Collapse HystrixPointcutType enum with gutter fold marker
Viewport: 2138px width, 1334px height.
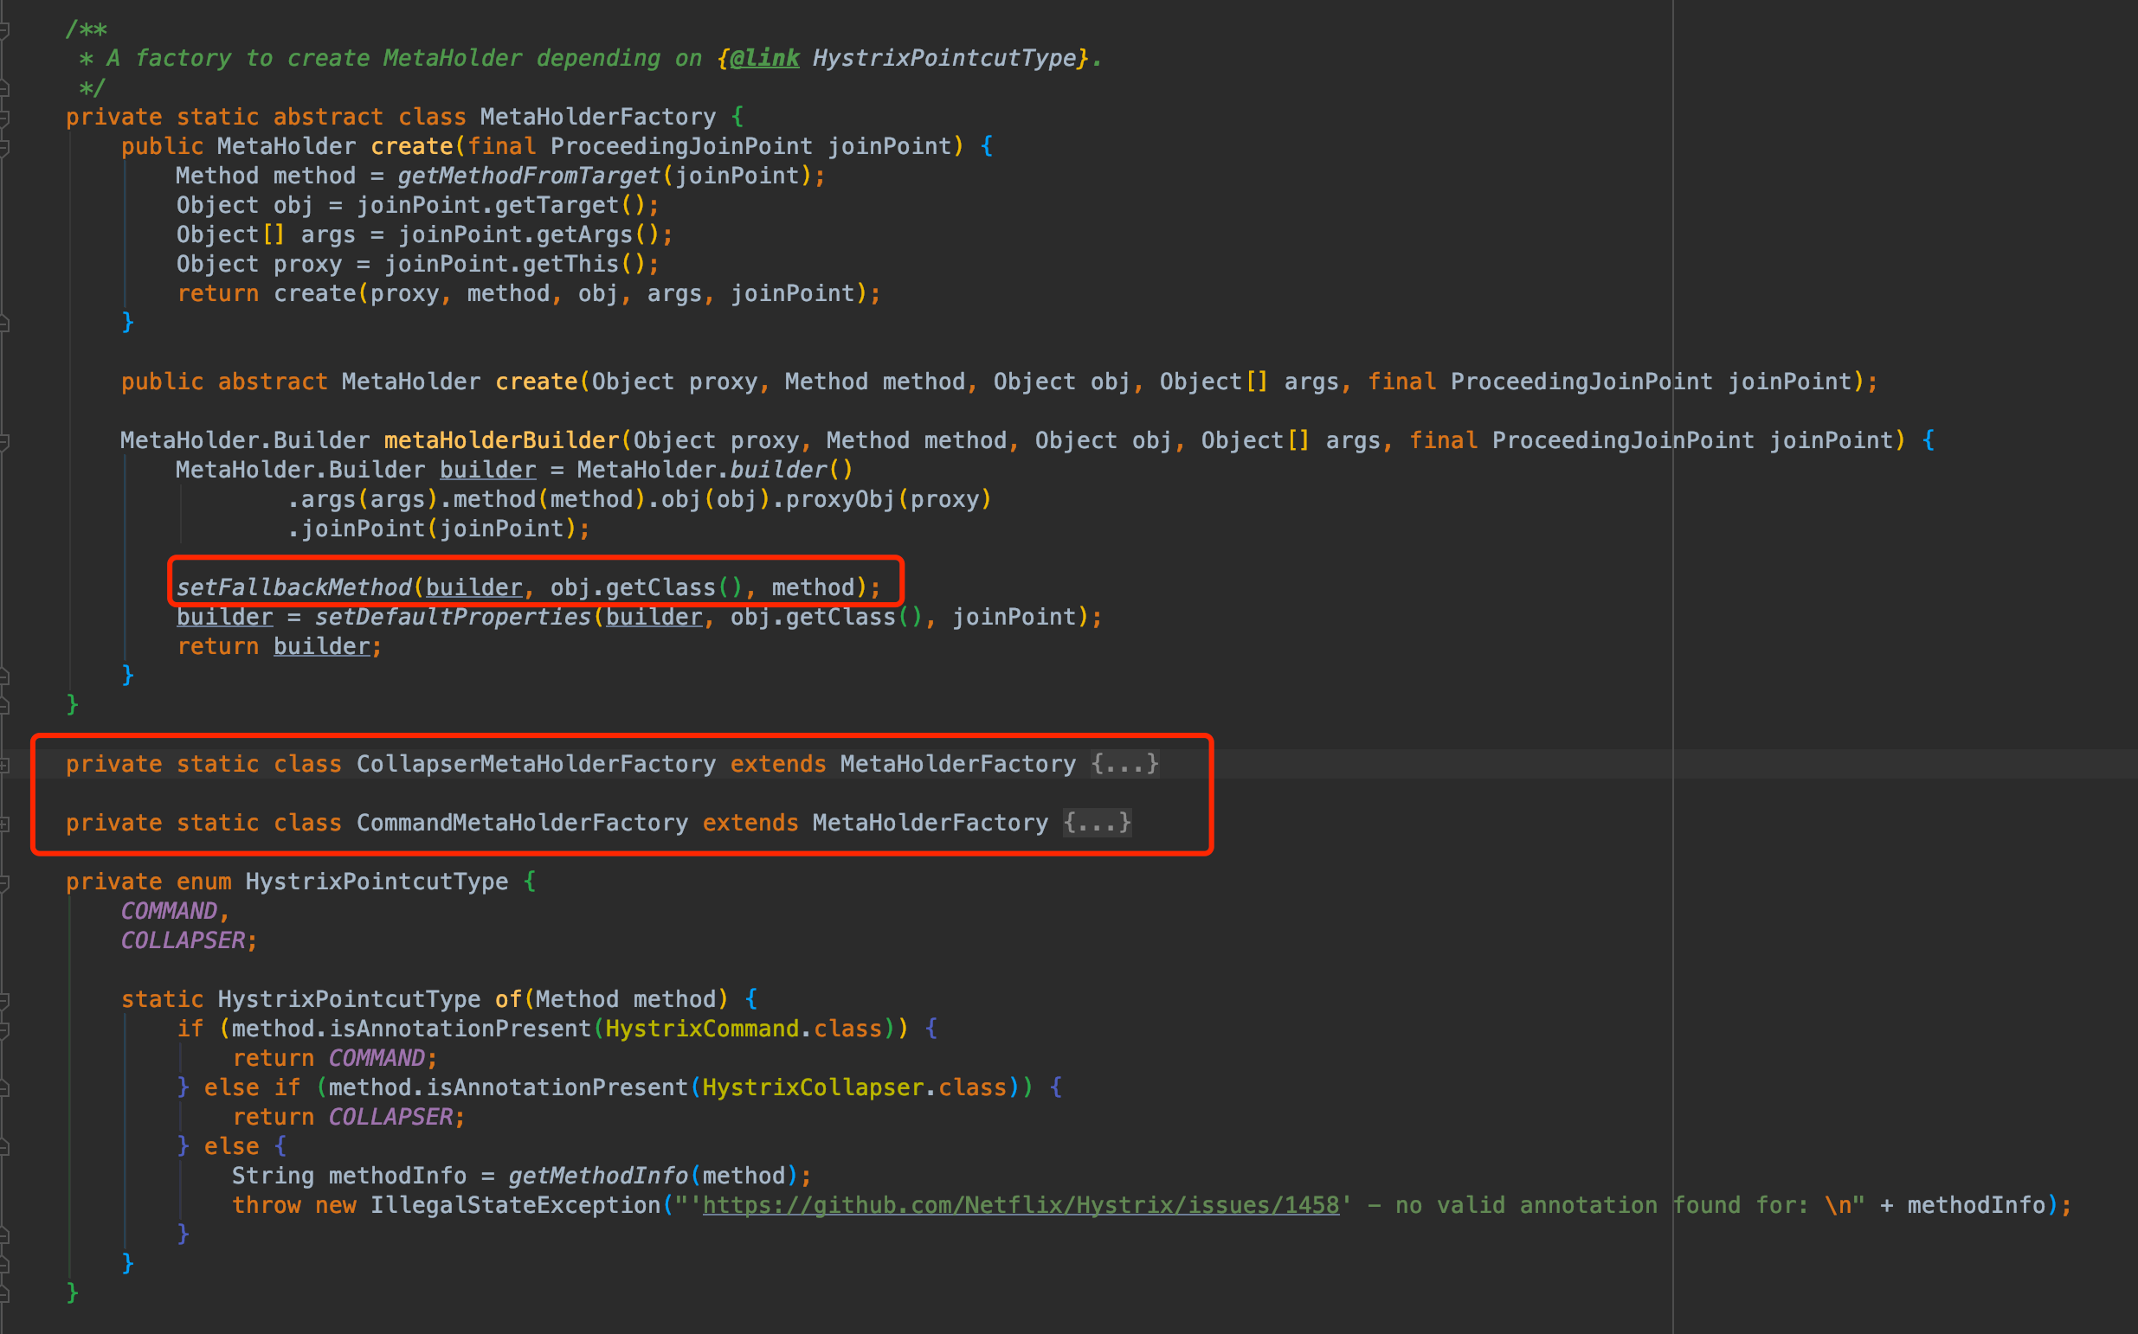(4, 882)
